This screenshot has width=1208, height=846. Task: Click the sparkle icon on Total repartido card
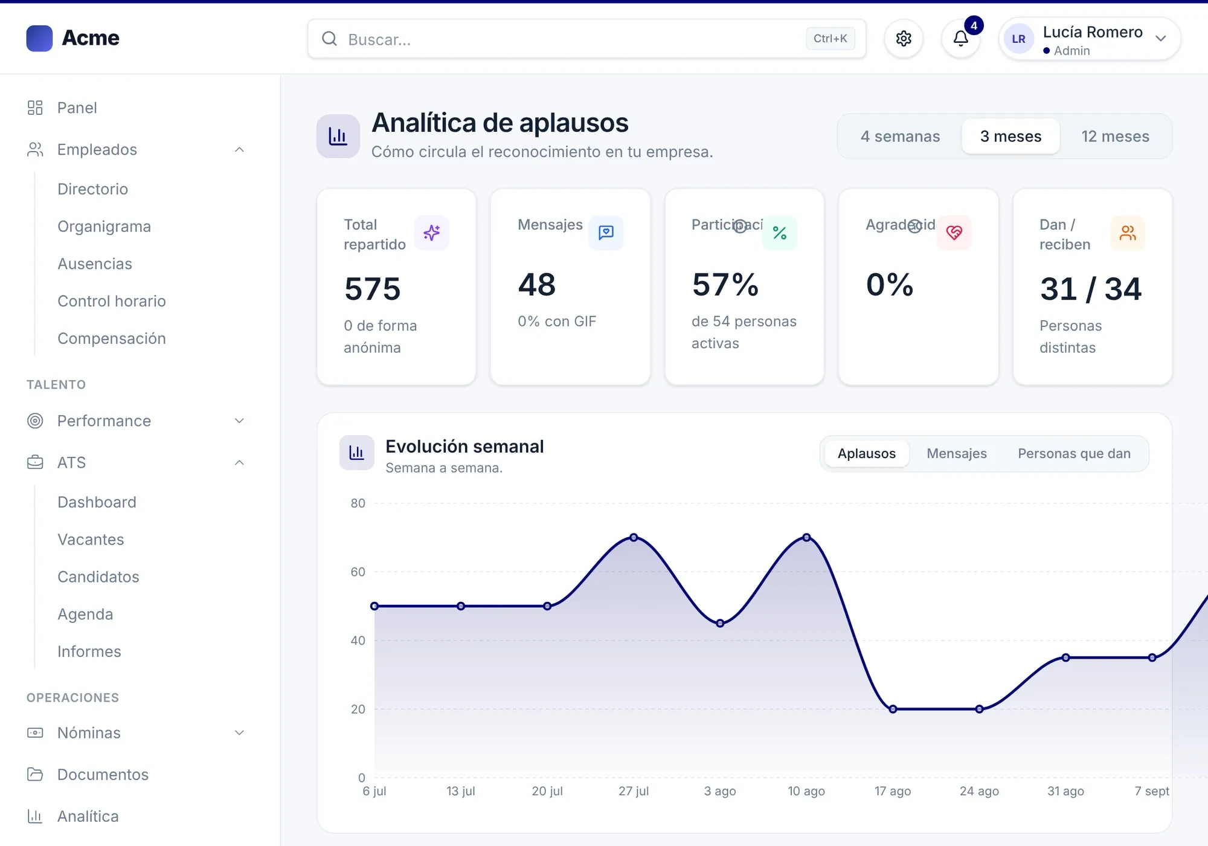point(431,233)
